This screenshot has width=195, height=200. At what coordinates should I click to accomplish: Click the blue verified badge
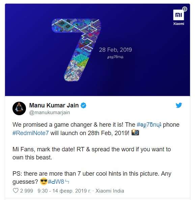(83, 105)
